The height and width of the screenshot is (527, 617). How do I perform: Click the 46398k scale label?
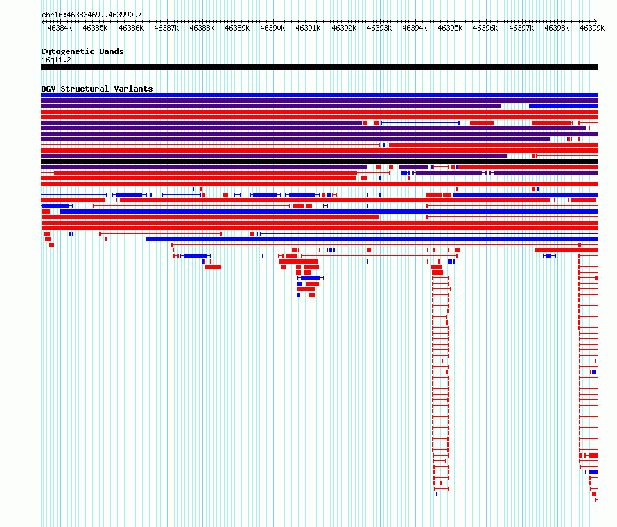coord(557,28)
